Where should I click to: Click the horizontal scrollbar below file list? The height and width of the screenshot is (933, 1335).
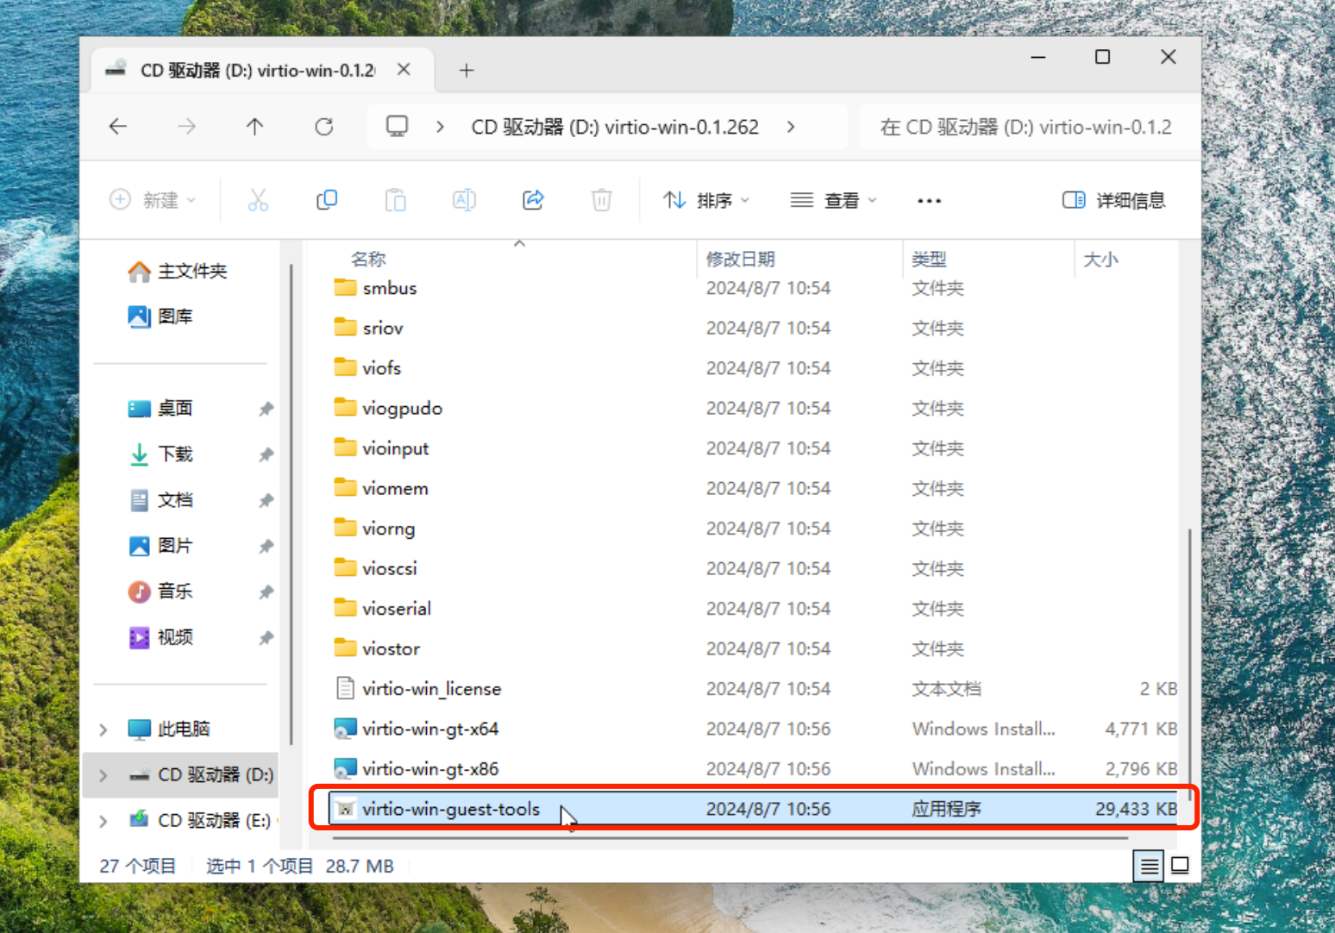coord(730,837)
